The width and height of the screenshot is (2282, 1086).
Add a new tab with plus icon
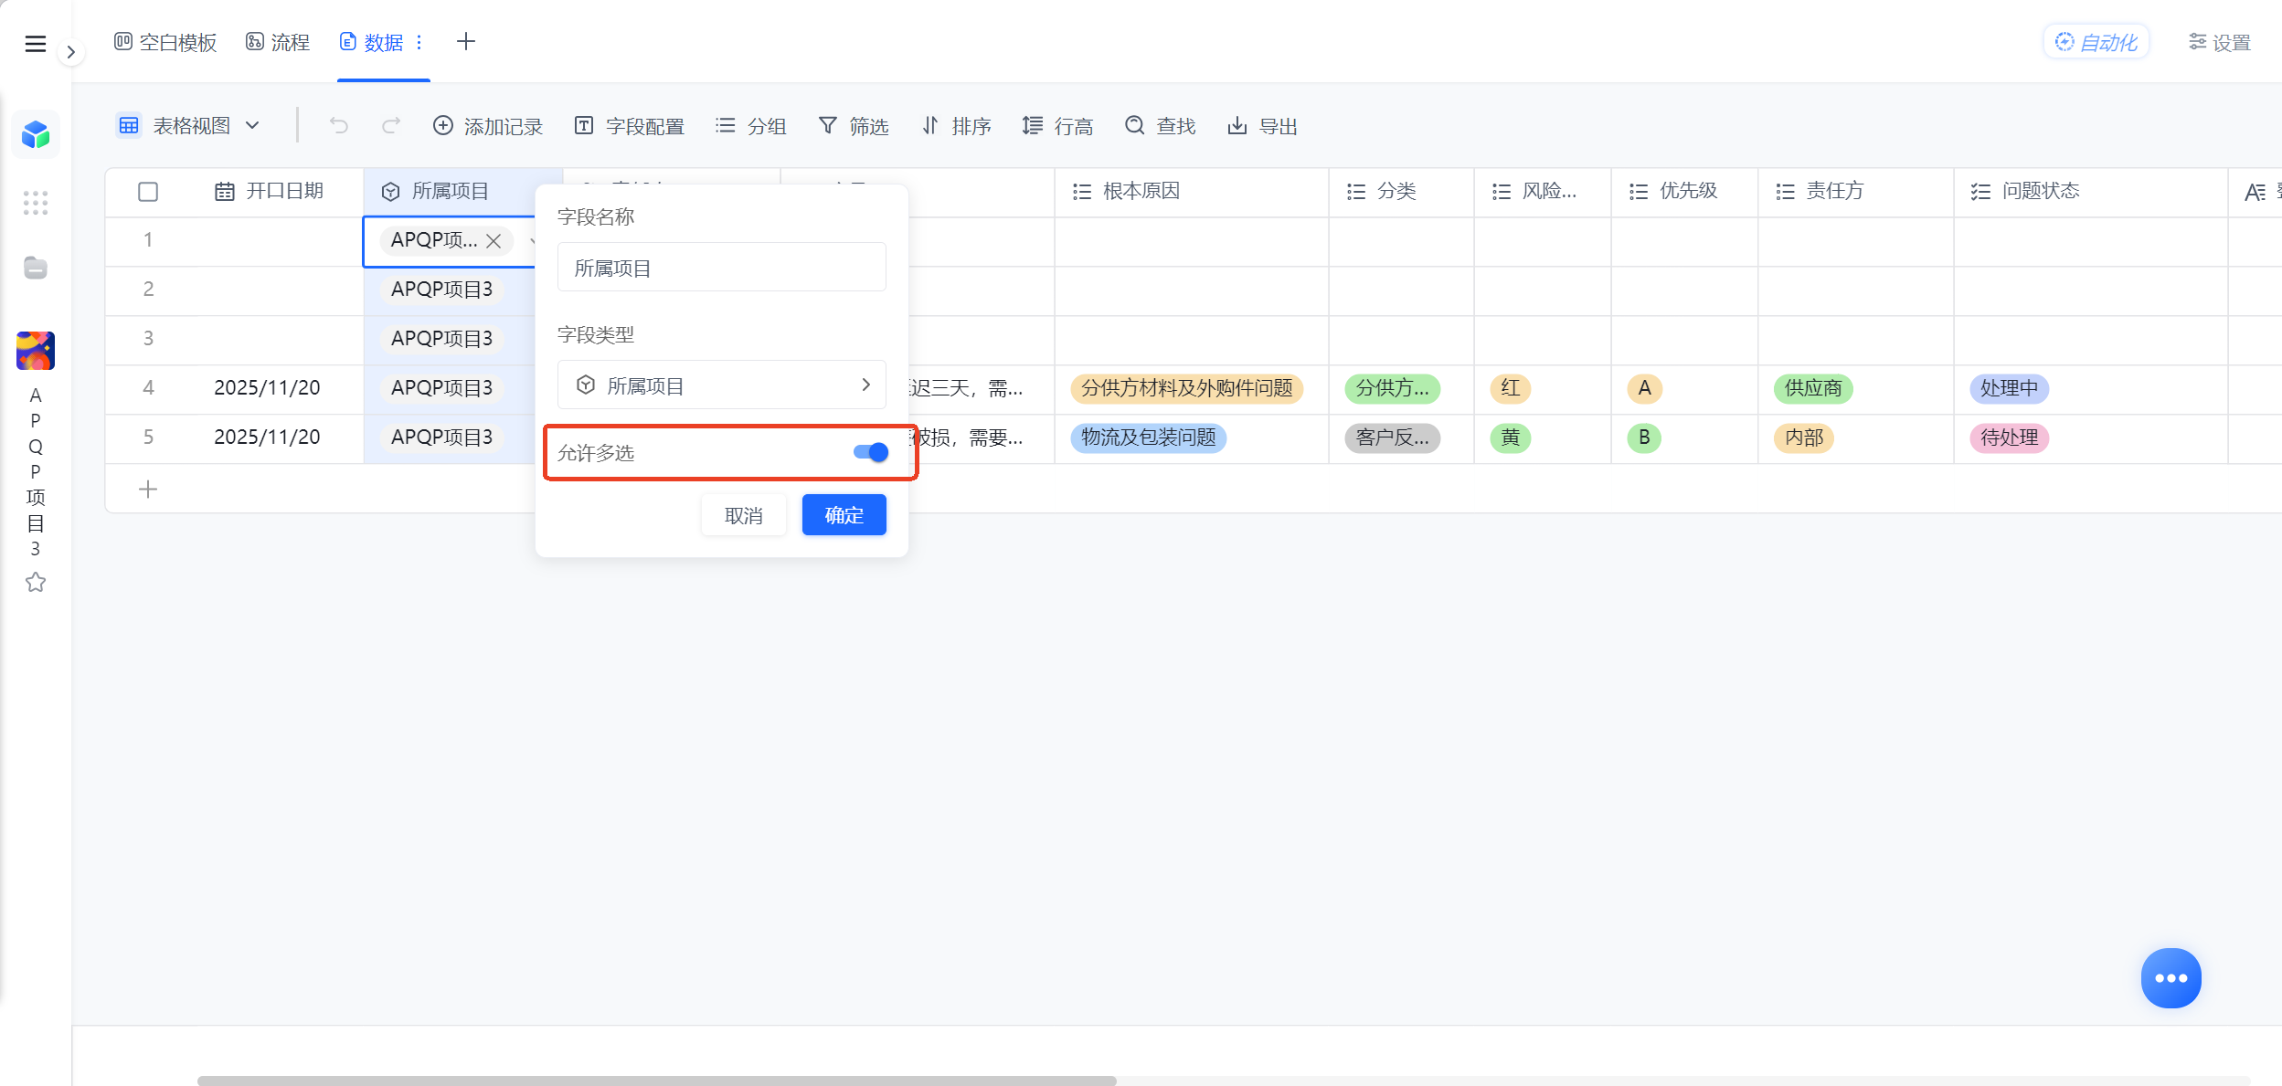[x=466, y=41]
